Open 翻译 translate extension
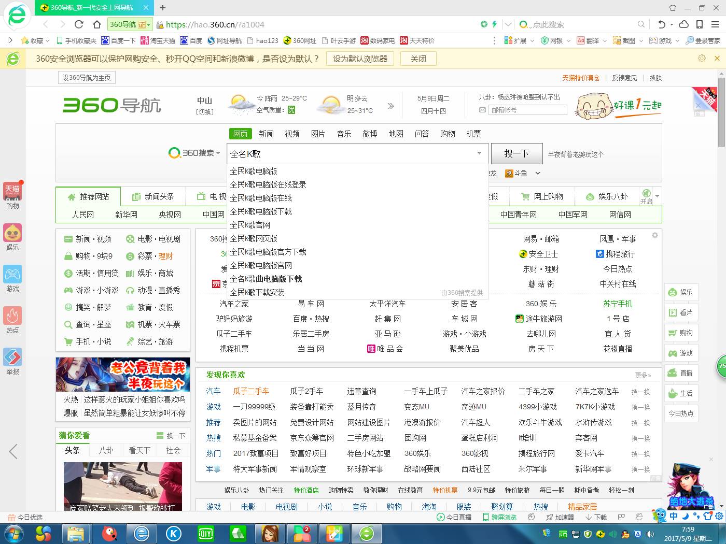 click(x=588, y=40)
